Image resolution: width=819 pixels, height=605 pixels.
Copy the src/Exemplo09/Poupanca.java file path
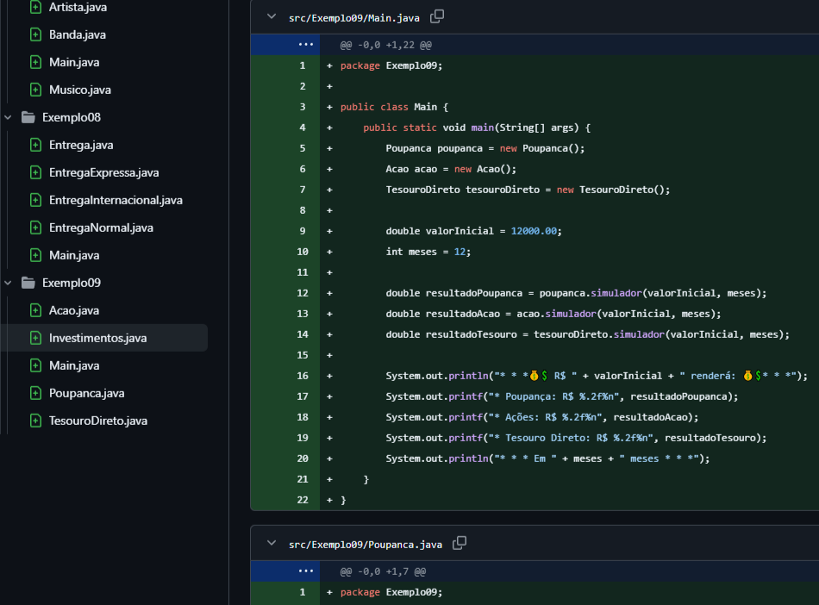coord(460,544)
